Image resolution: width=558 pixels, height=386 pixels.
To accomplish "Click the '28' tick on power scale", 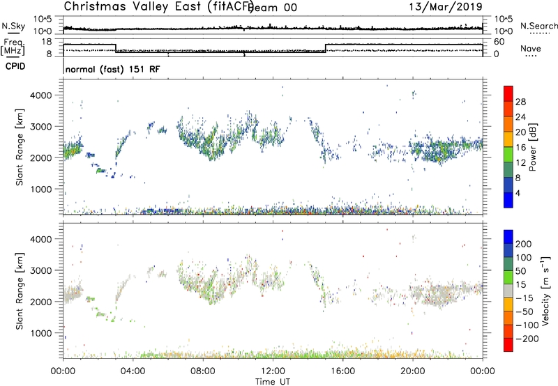I will pyautogui.click(x=520, y=102).
